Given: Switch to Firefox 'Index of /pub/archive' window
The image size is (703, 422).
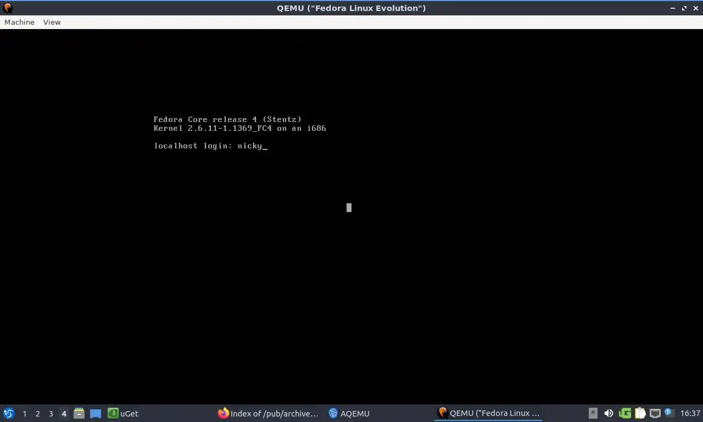Looking at the screenshot, I should [x=269, y=413].
